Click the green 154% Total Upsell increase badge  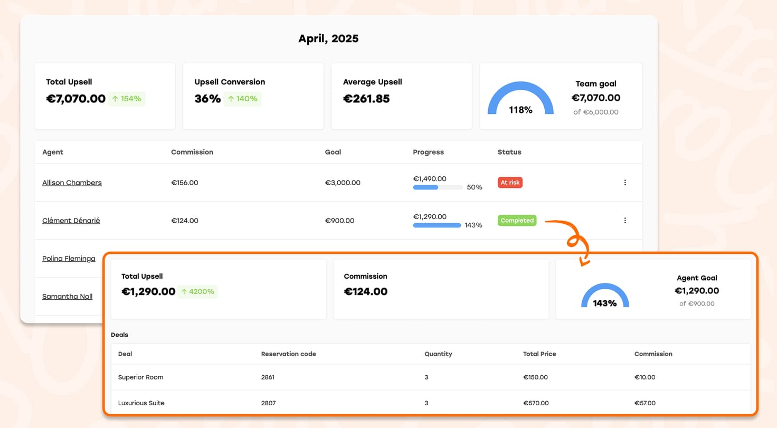[x=127, y=99]
